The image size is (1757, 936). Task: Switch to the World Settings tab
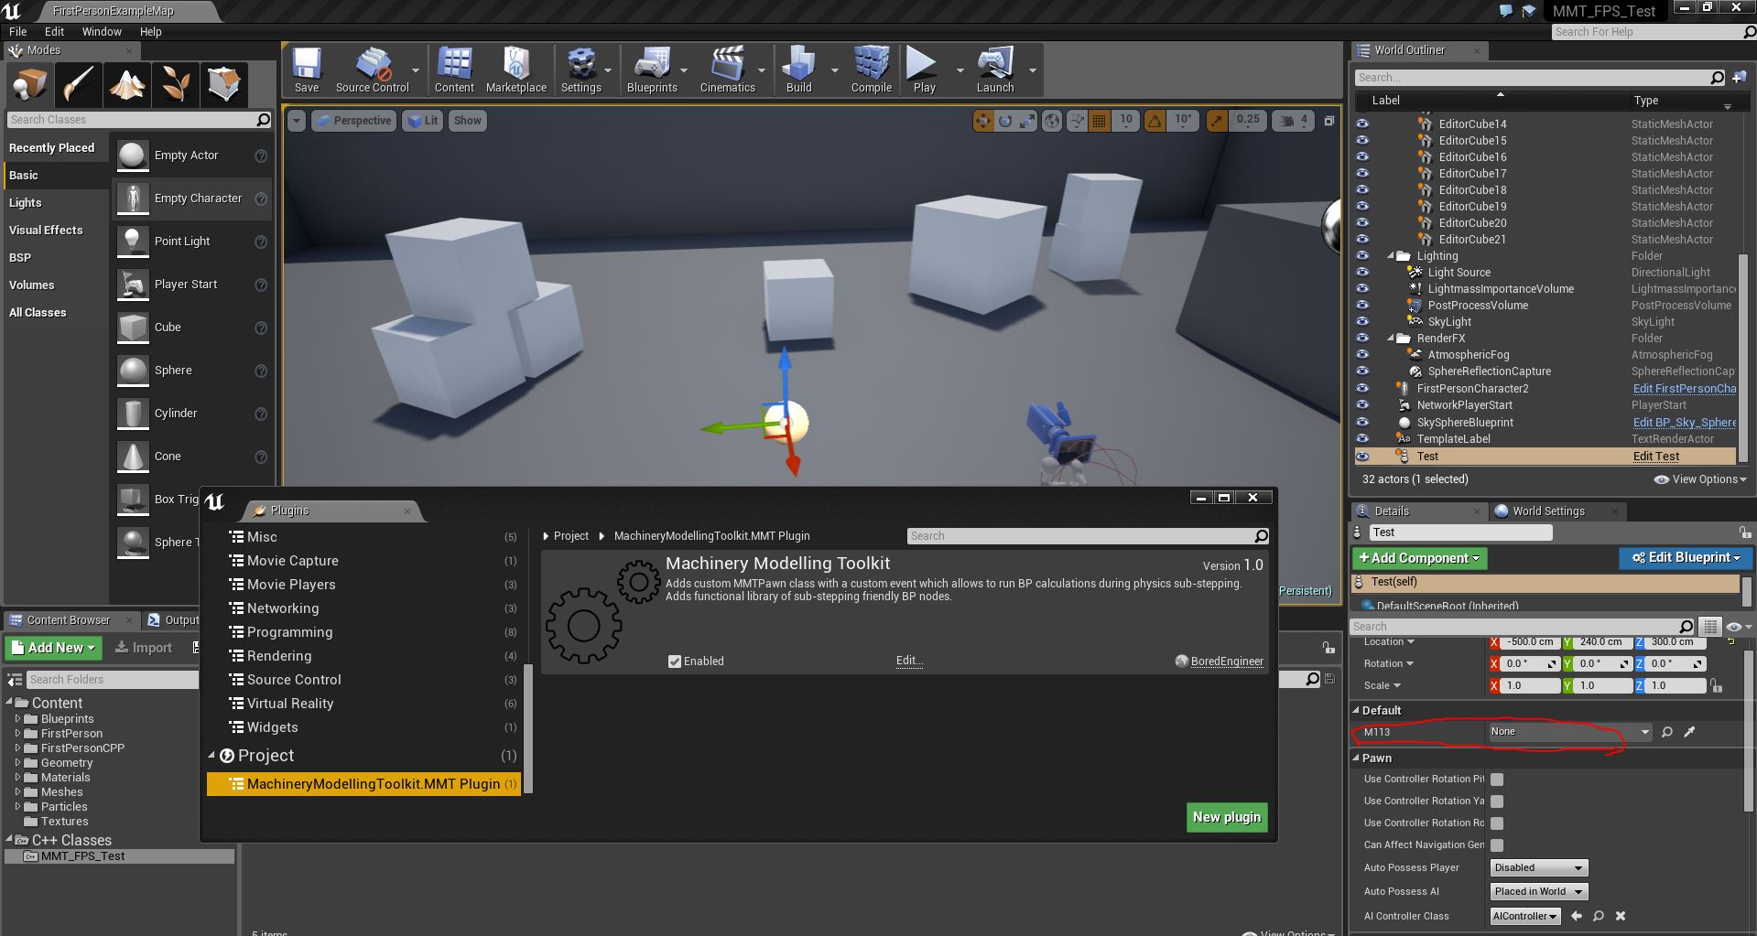(x=1548, y=511)
